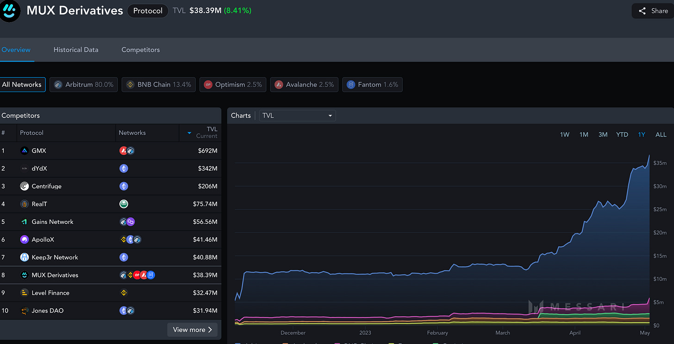This screenshot has height=344, width=674.
Task: Click MUX Derivatives row network icons
Action: (137, 275)
